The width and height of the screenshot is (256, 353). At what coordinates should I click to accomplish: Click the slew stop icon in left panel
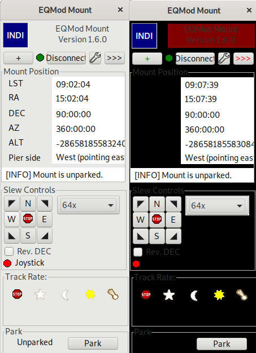(x=28, y=219)
